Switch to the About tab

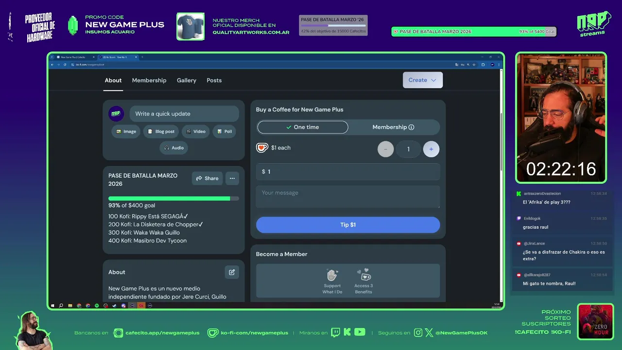tap(113, 80)
